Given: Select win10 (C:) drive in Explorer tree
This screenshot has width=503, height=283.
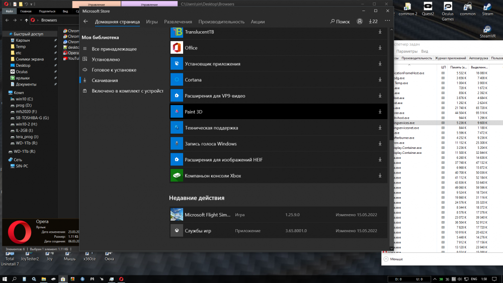Looking at the screenshot, I should click(x=24, y=99).
